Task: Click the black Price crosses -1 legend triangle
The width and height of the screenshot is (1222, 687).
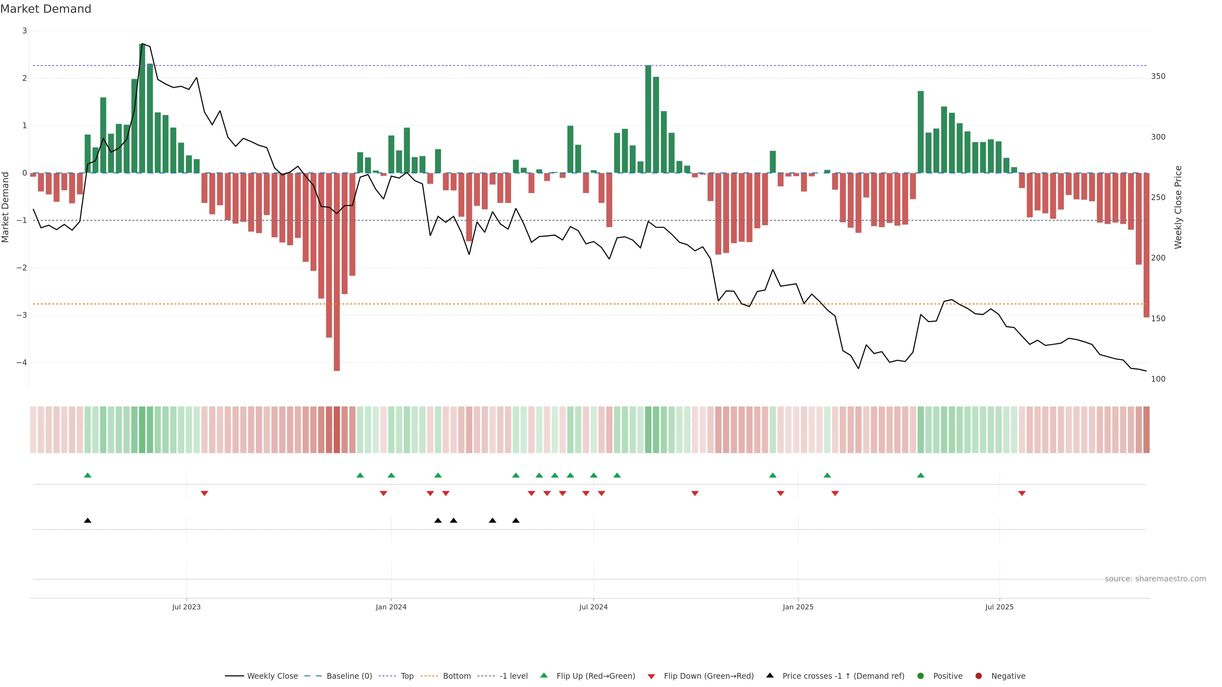Action: (770, 676)
